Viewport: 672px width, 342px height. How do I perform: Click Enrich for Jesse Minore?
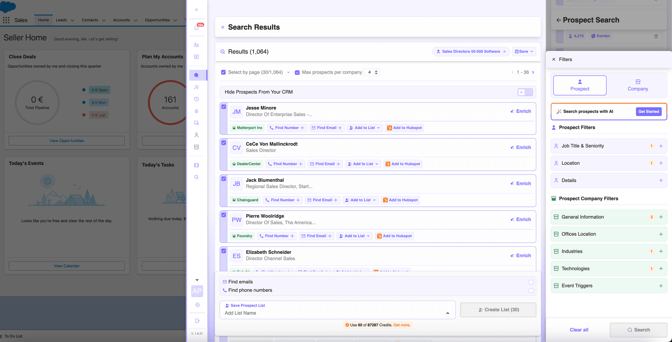point(520,111)
